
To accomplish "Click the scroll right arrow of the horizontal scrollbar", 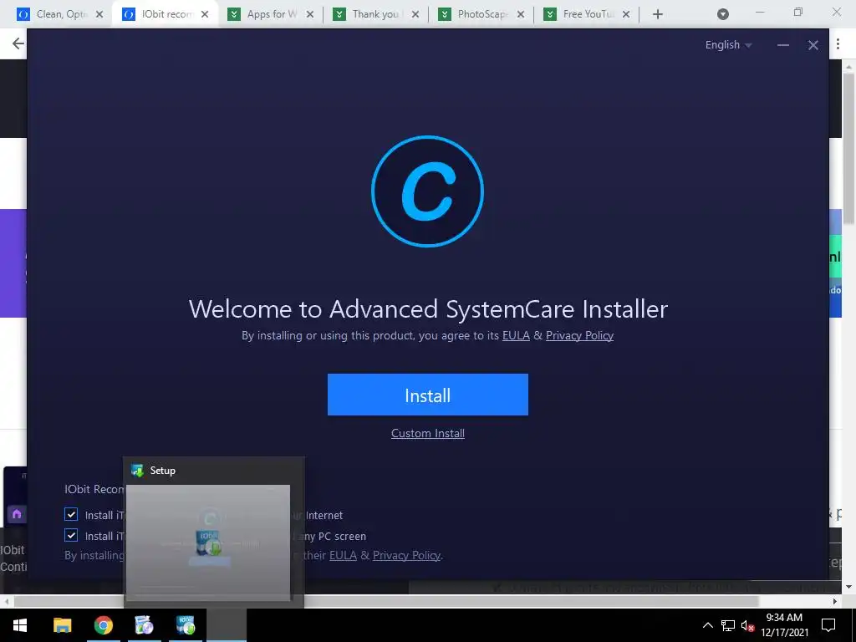I will (835, 601).
